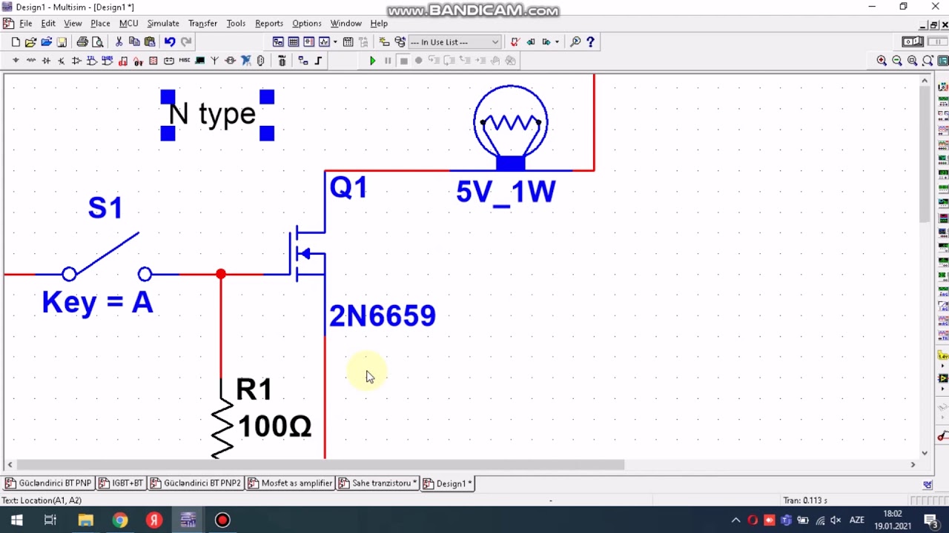Image resolution: width=949 pixels, height=533 pixels.
Task: Zoom to area with magnifier icon
Action: pyautogui.click(x=913, y=61)
